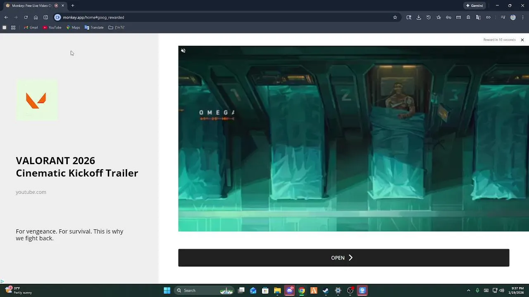Open the Translate bookmark

(x=94, y=28)
